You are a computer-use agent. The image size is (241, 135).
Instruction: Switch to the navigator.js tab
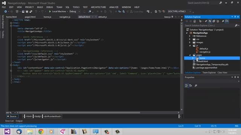(x=65, y=17)
